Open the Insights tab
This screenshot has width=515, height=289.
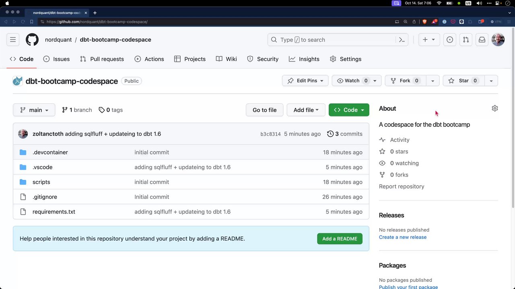(304, 59)
